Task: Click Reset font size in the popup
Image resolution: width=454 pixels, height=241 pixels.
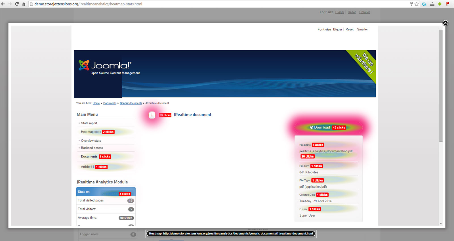Action: [x=350, y=30]
